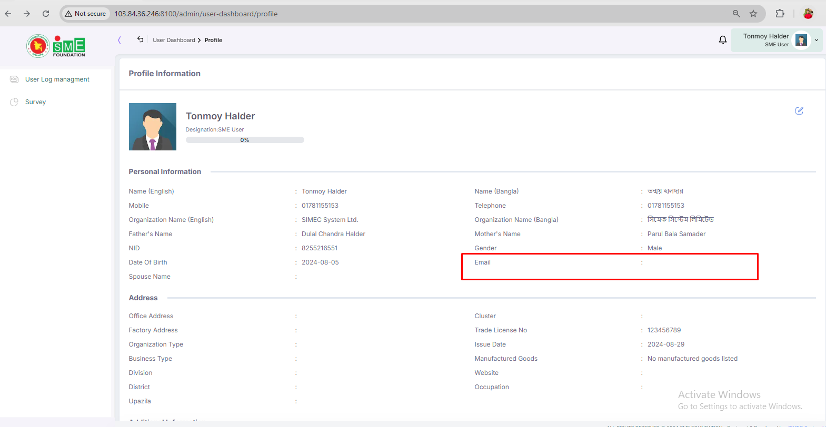This screenshot has width=826, height=427.
Task: Click the browser back arrow
Action: click(8, 14)
